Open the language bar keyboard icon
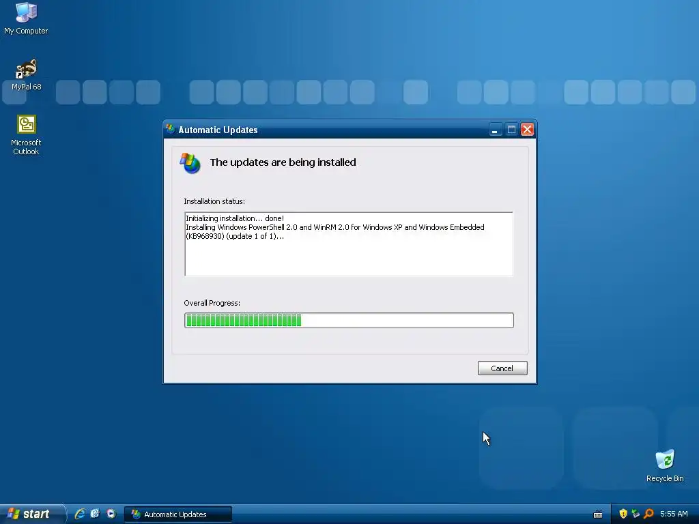699x524 pixels. [598, 514]
